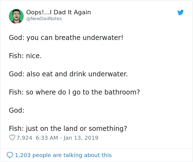Click "Fish: just on the land or something?"
This screenshot has width=193, height=162.
68,129
